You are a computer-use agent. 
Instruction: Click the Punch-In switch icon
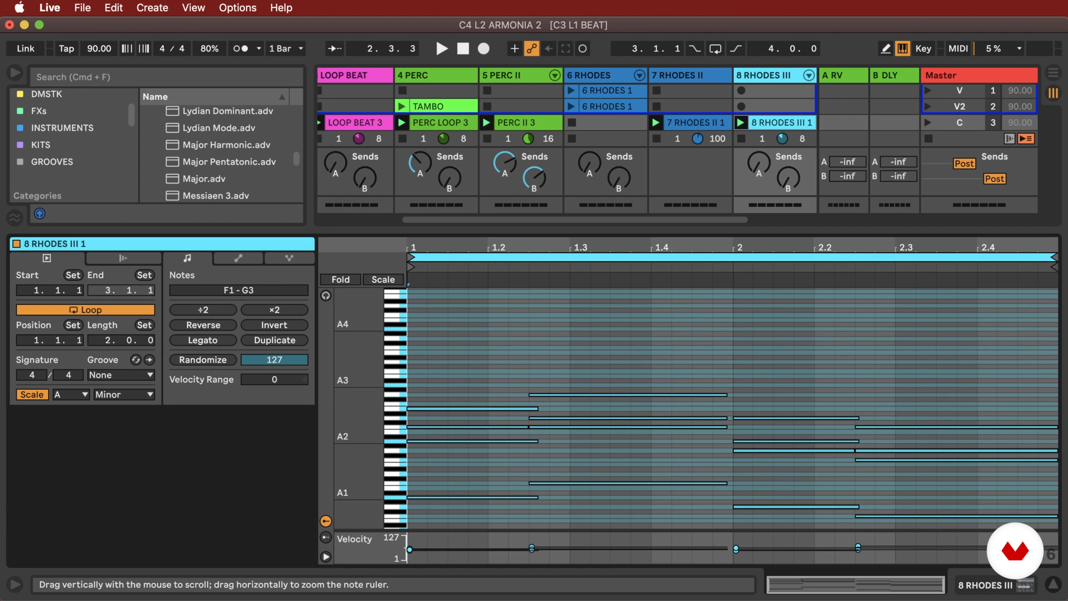(x=695, y=48)
